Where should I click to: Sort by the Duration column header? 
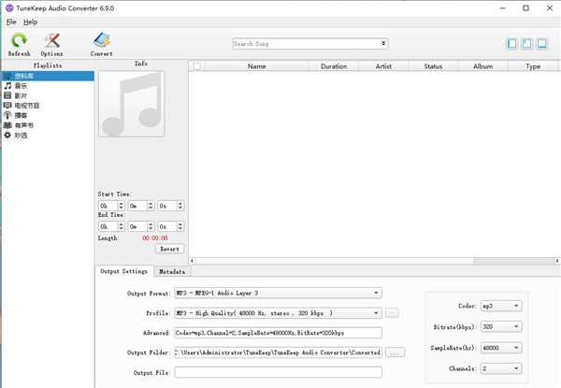pos(334,66)
